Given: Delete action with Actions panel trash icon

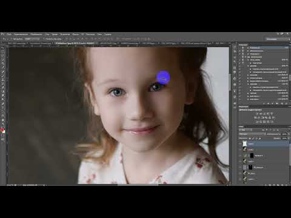Looking at the screenshot, I should 286,104.
